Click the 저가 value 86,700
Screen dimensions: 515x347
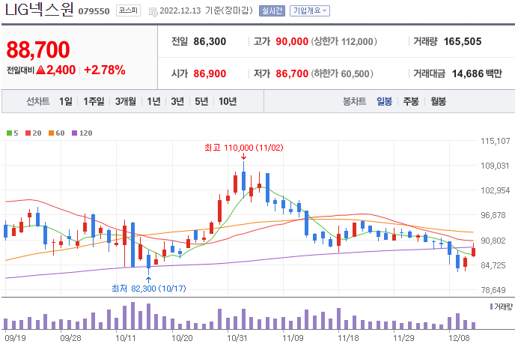coord(292,73)
